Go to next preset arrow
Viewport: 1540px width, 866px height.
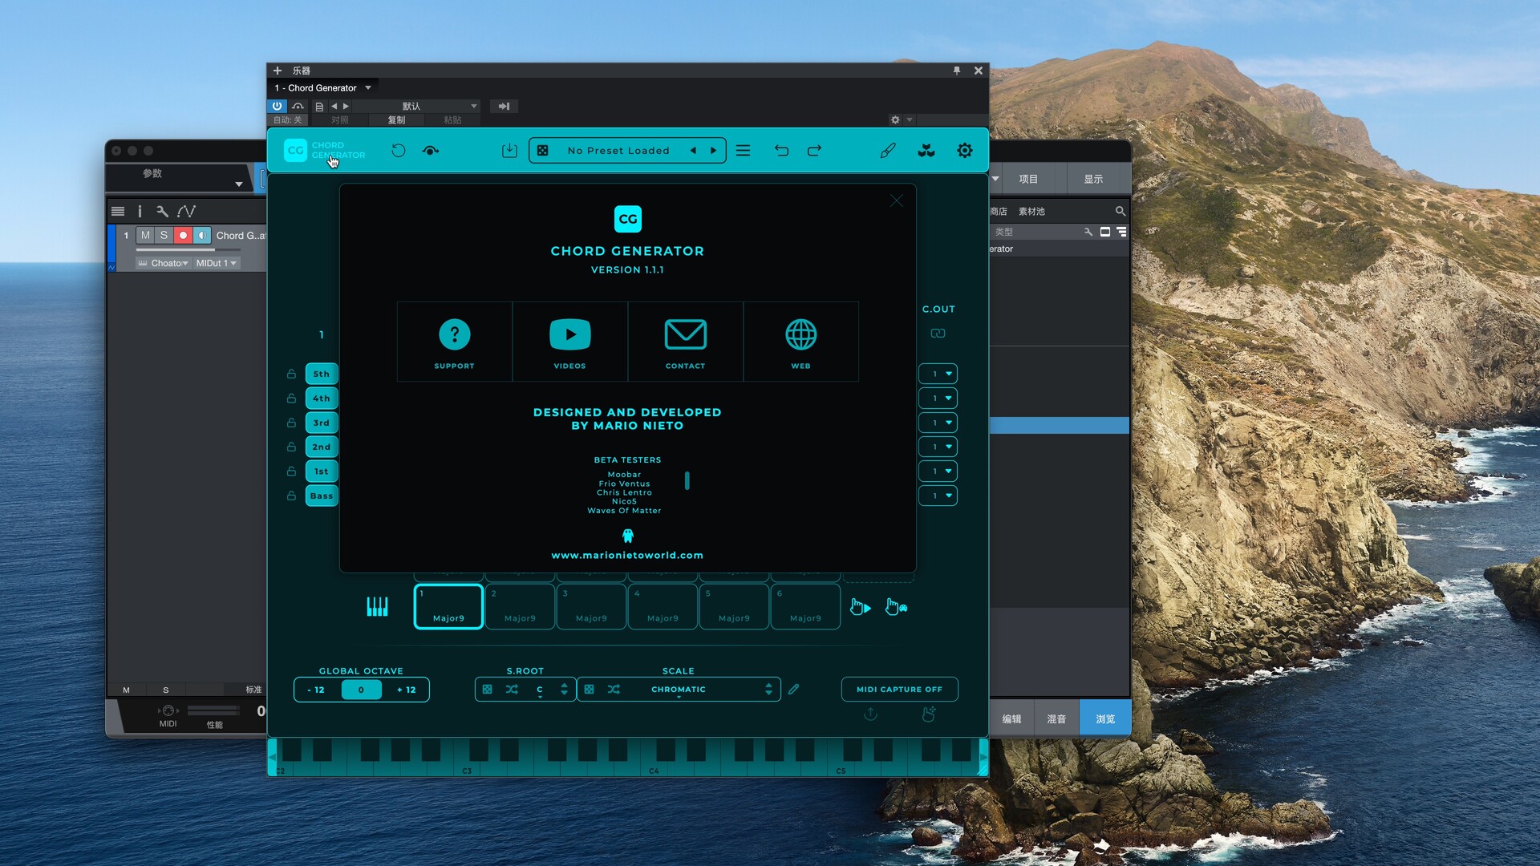click(x=713, y=150)
